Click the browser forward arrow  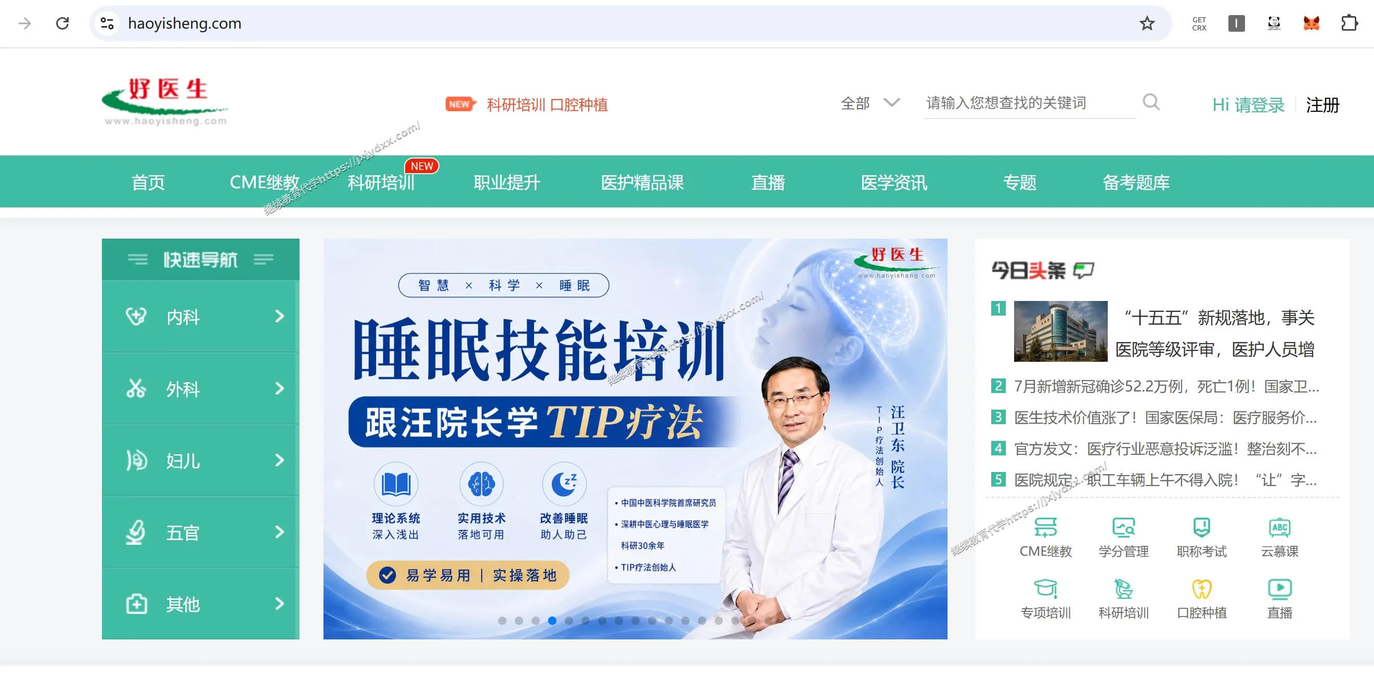24,23
